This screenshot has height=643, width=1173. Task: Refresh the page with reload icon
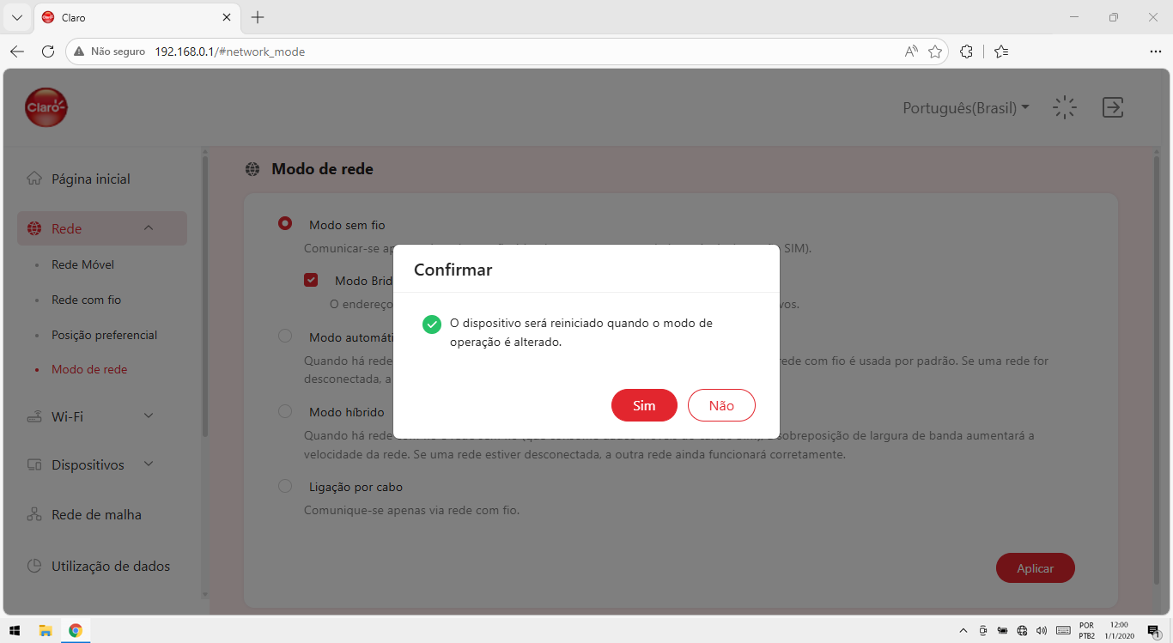click(48, 52)
